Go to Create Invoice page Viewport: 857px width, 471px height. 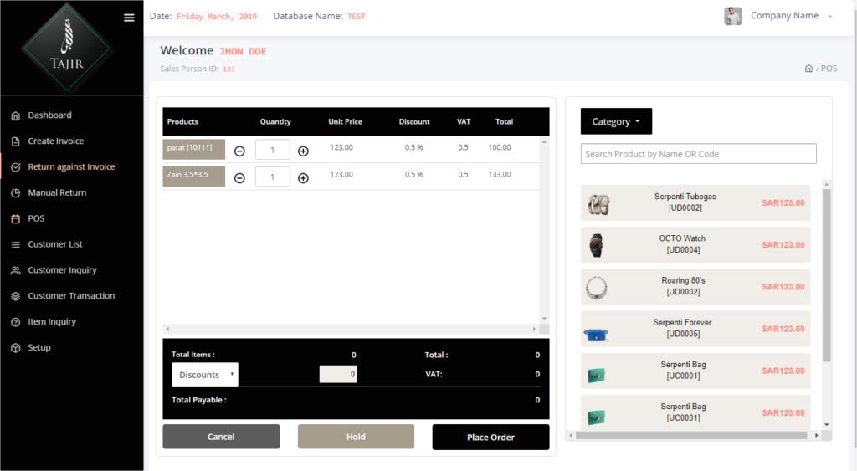[x=56, y=141]
